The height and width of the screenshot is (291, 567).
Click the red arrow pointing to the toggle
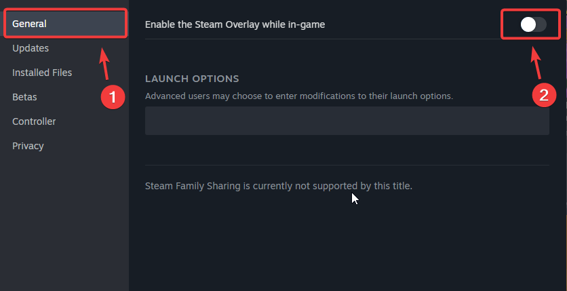pyautogui.click(x=536, y=62)
